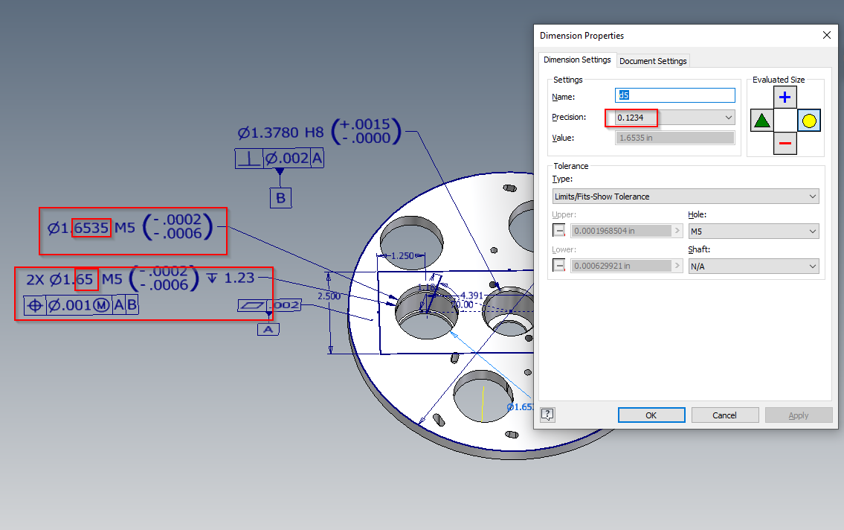
Task: Expand the Lower tolerance value arrow
Action: pos(677,266)
